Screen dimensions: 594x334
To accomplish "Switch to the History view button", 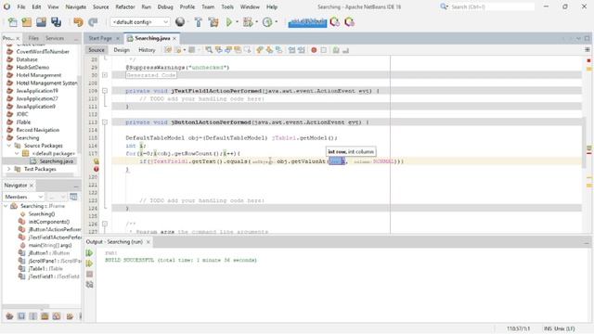I will (147, 50).
